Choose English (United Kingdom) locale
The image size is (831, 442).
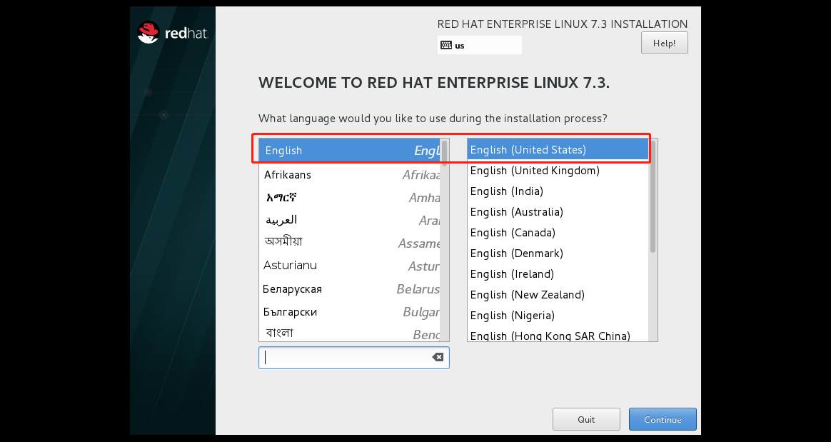[x=558, y=170]
